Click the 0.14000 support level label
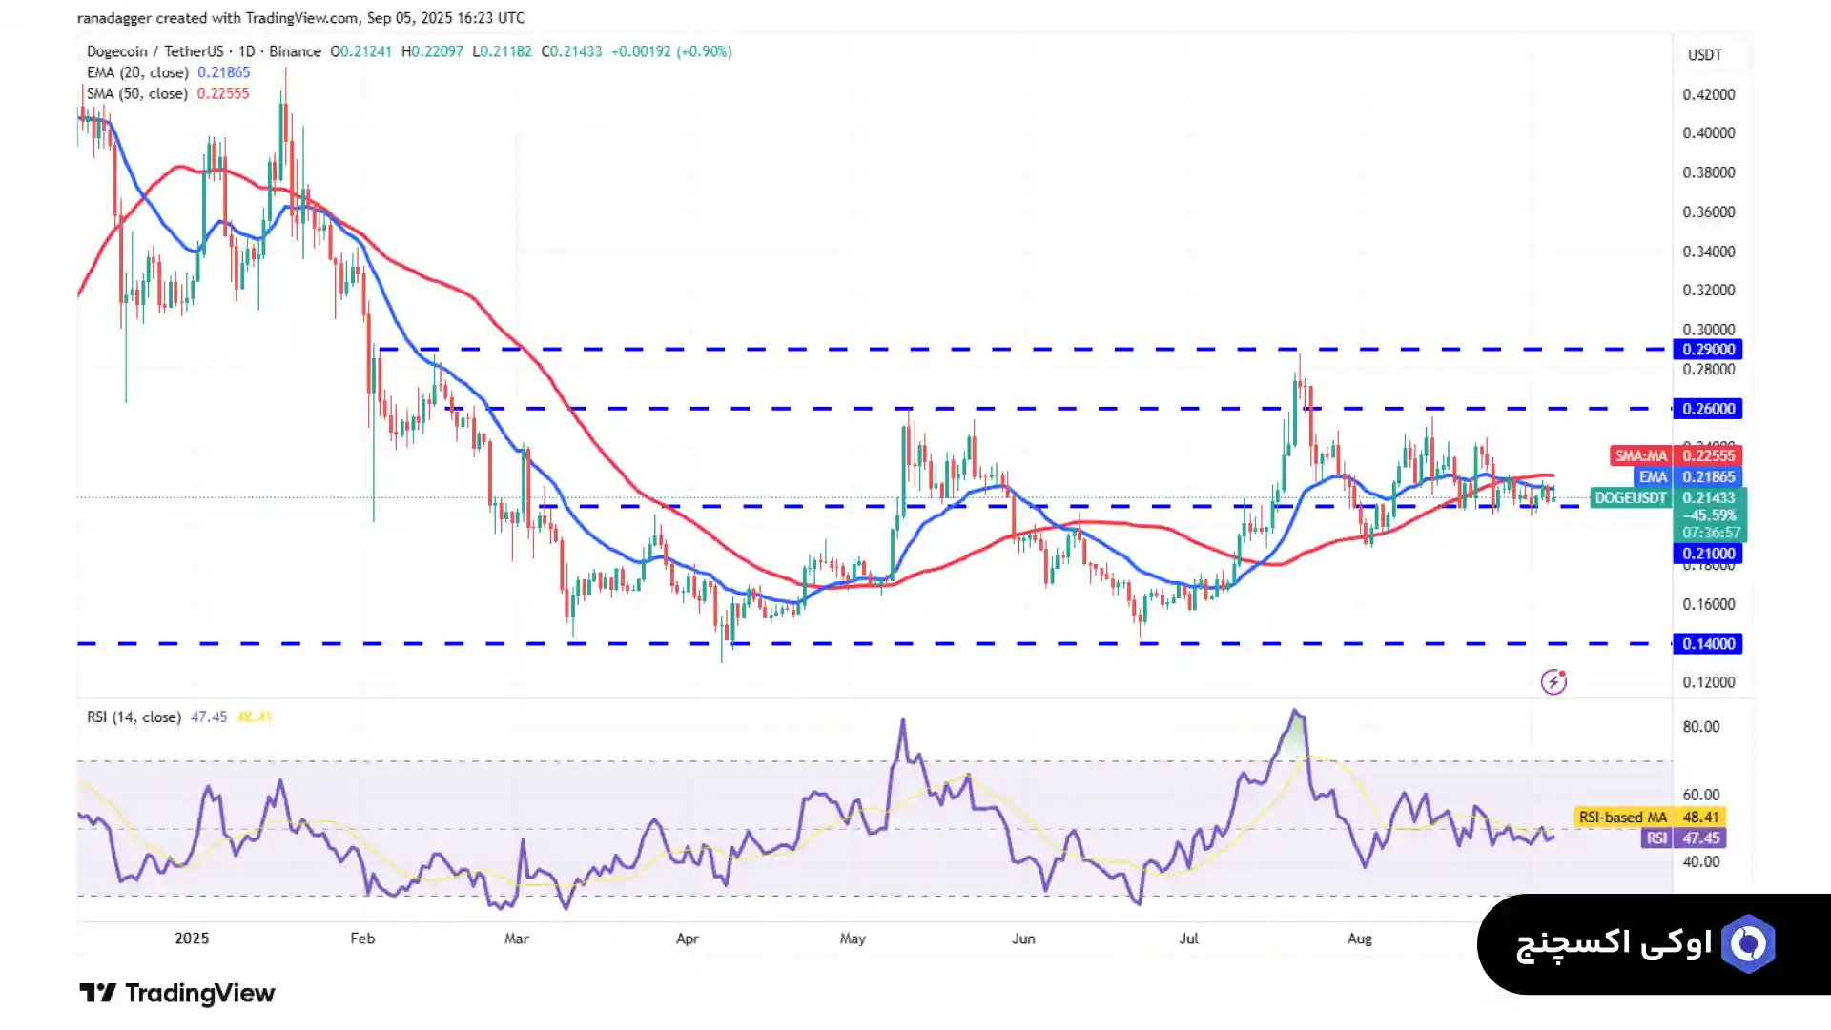 pos(1708,644)
